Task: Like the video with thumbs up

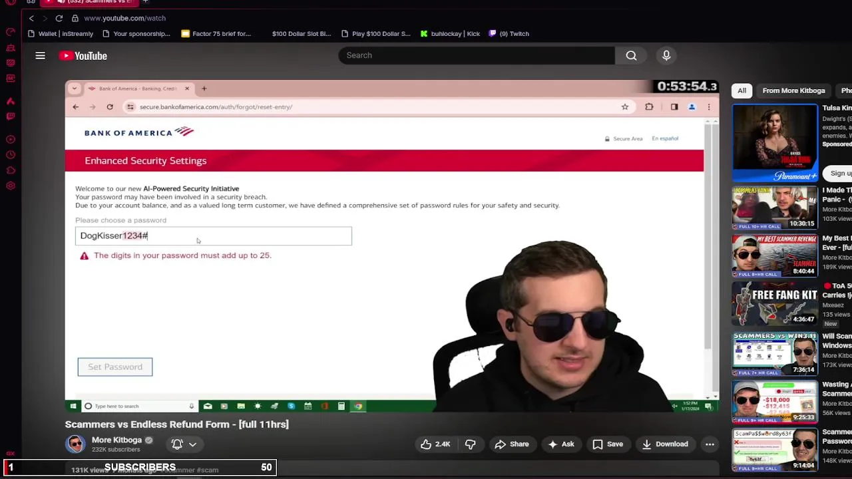Action: pos(435,444)
